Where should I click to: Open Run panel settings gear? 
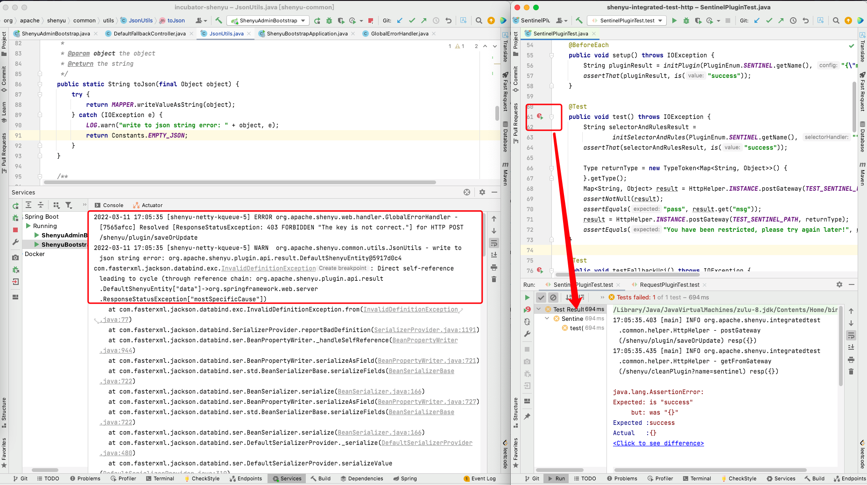[x=839, y=284]
